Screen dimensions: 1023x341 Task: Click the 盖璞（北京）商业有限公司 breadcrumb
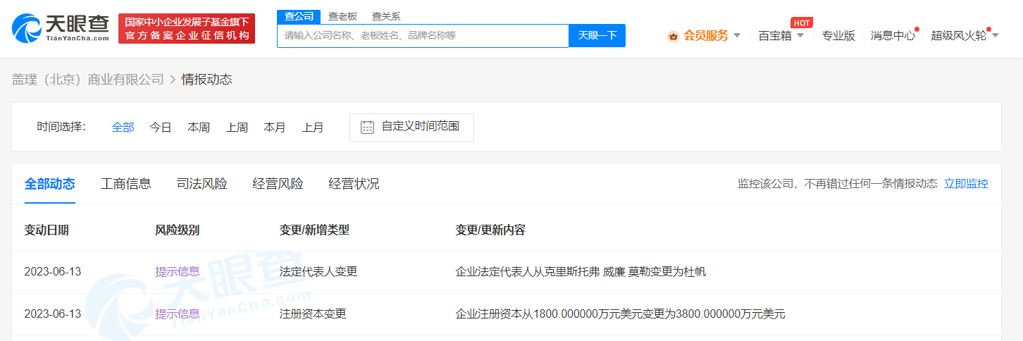point(87,80)
